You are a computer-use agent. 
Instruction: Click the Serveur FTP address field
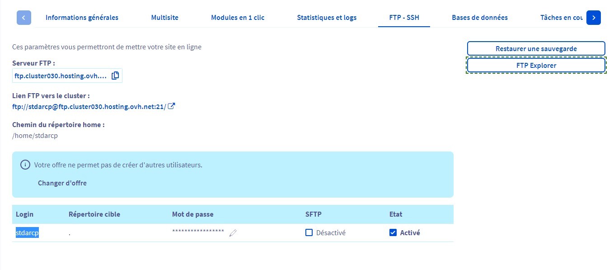click(61, 76)
